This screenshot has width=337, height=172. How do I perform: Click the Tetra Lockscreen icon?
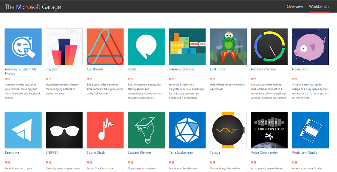pyautogui.click(x=187, y=130)
